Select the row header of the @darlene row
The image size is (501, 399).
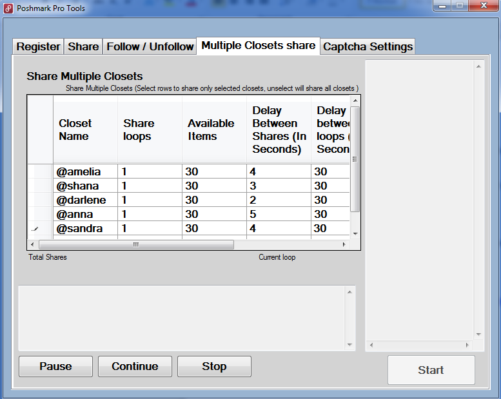click(x=40, y=200)
